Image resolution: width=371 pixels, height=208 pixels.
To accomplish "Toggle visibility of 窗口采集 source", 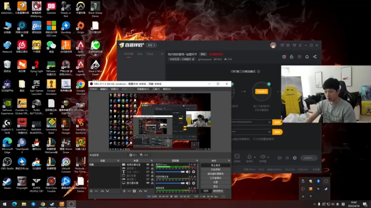I will point(147,176).
